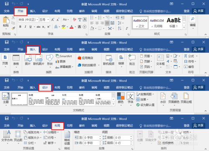Click 共享 share button in 开始-highlighted window

tap(199, 11)
